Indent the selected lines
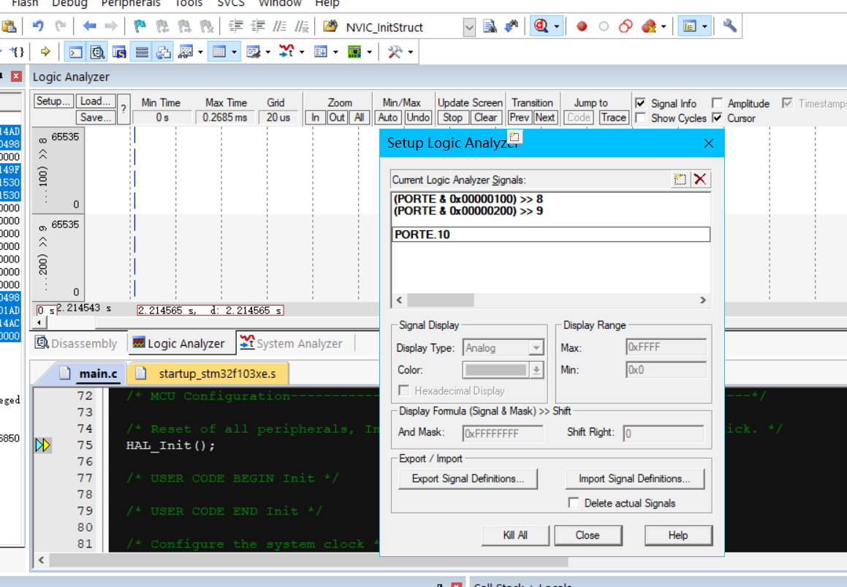The height and width of the screenshot is (587, 847). pyautogui.click(x=235, y=26)
